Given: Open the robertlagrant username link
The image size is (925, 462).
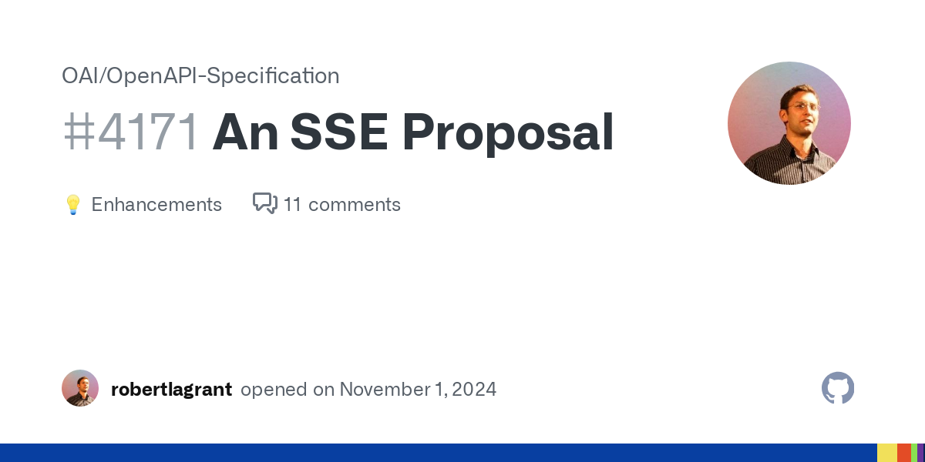Looking at the screenshot, I should click(x=171, y=389).
